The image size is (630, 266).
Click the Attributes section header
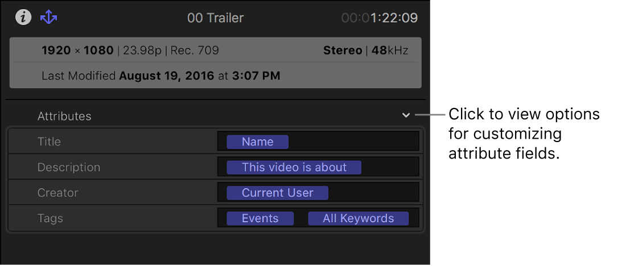(64, 116)
